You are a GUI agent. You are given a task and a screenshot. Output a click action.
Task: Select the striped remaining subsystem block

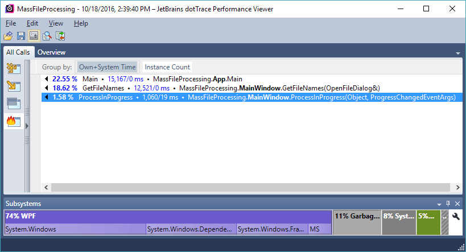[x=444, y=222]
